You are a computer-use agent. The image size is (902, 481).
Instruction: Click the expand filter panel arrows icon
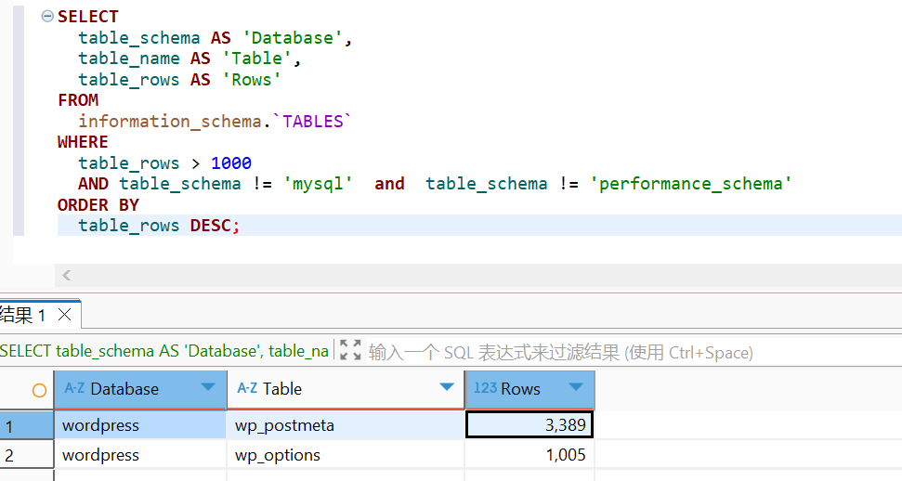350,351
